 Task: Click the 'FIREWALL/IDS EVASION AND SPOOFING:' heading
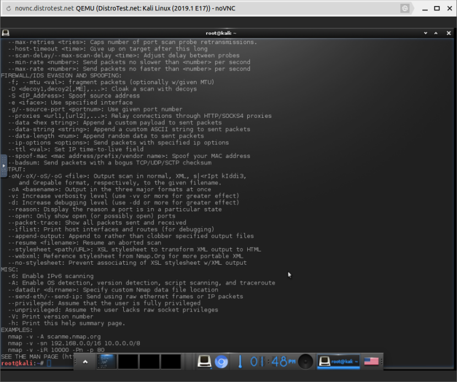61,75
